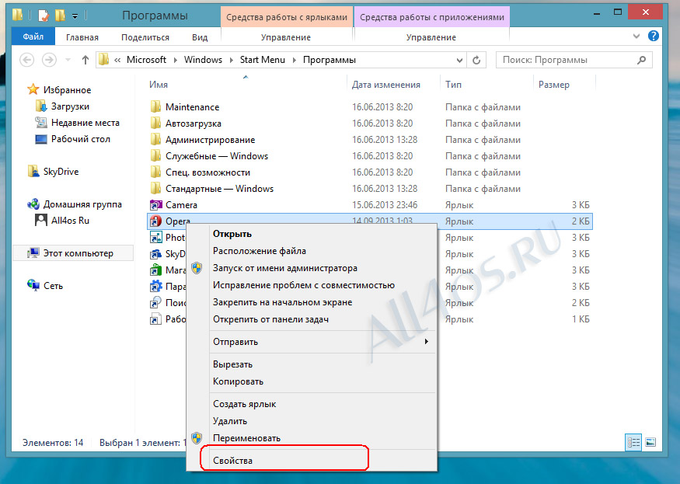
Task: Select the Стандартные — Windows folder icon
Action: (x=155, y=188)
